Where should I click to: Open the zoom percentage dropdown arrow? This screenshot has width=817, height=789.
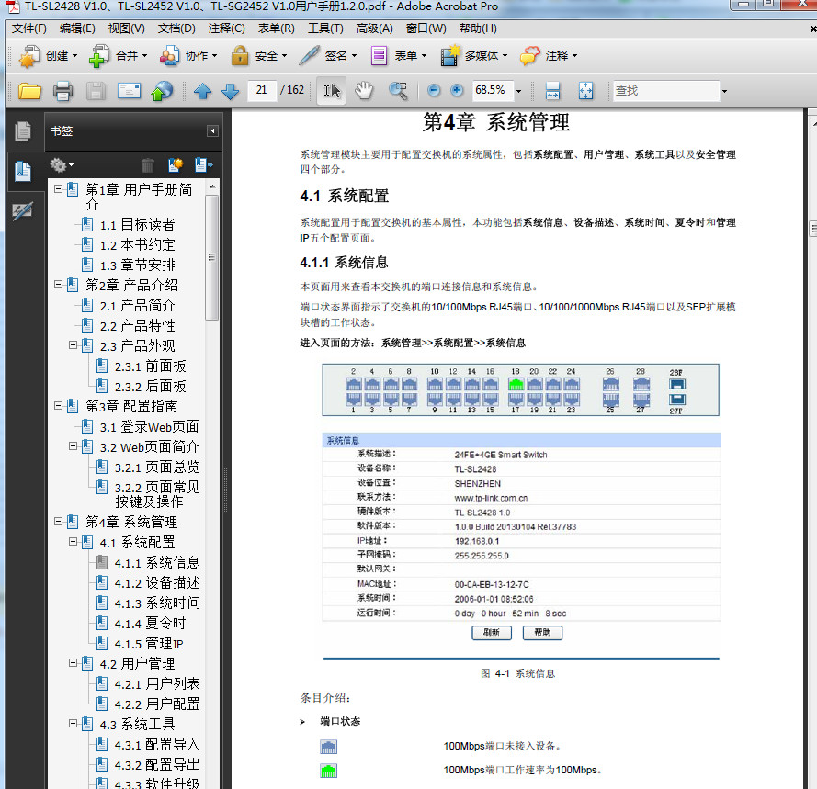[518, 91]
